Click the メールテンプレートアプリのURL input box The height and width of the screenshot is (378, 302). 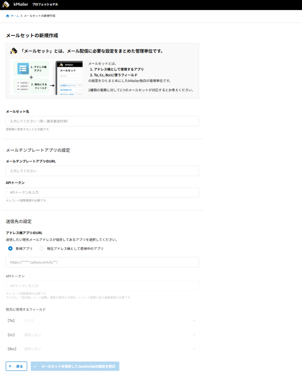[x=102, y=171]
